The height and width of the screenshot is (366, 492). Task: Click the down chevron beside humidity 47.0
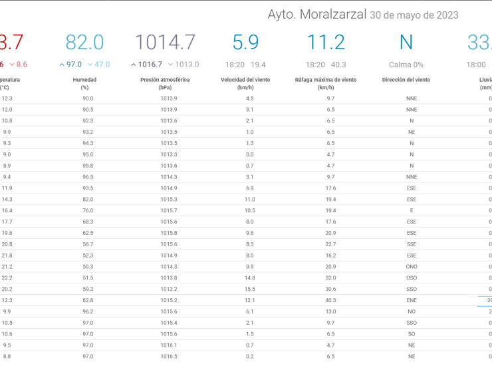tap(90, 65)
